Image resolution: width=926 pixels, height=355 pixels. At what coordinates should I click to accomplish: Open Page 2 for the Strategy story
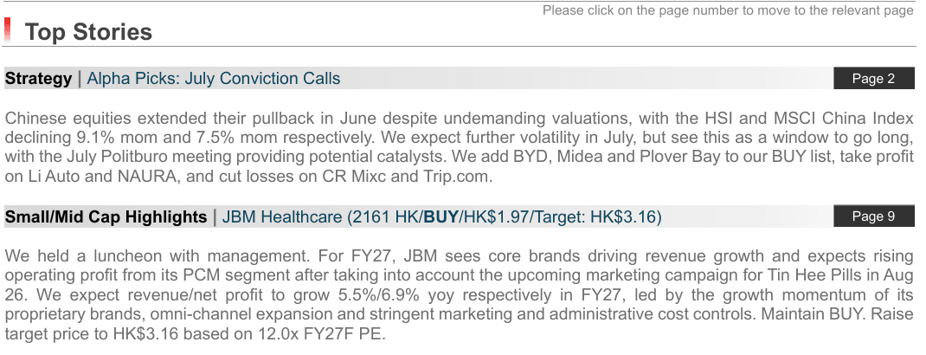point(873,79)
